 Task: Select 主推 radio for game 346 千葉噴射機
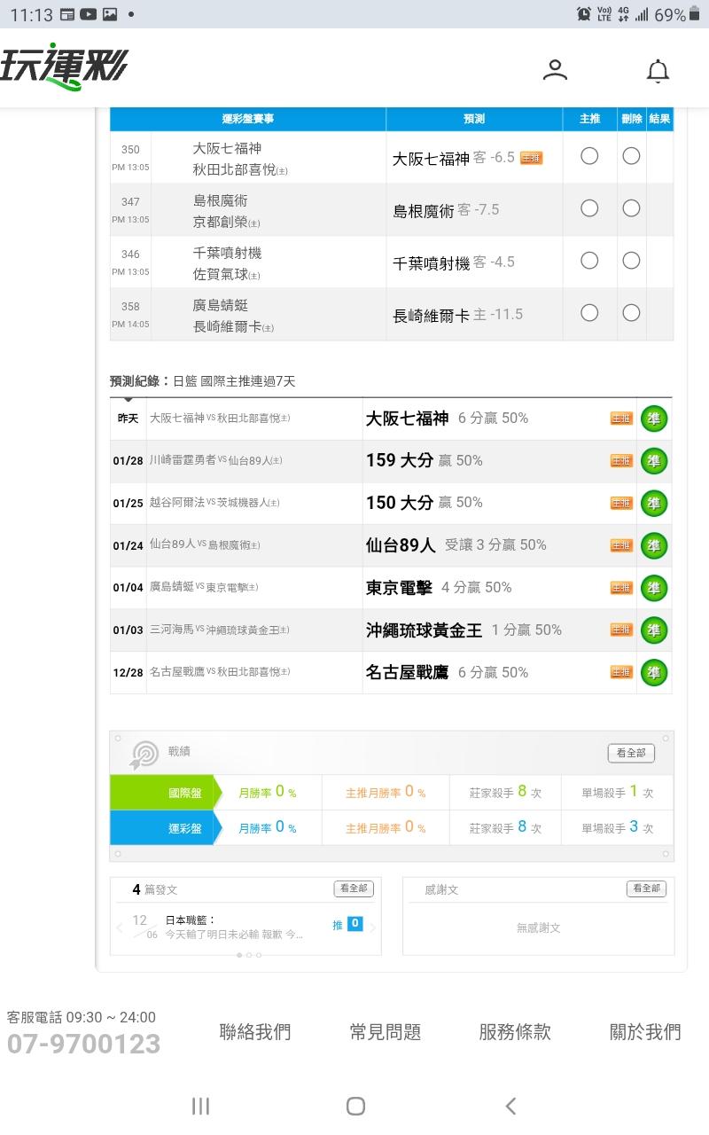coord(589,261)
